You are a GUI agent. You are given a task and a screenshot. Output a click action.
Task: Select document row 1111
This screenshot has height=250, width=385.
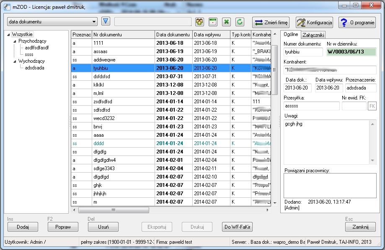point(171,43)
